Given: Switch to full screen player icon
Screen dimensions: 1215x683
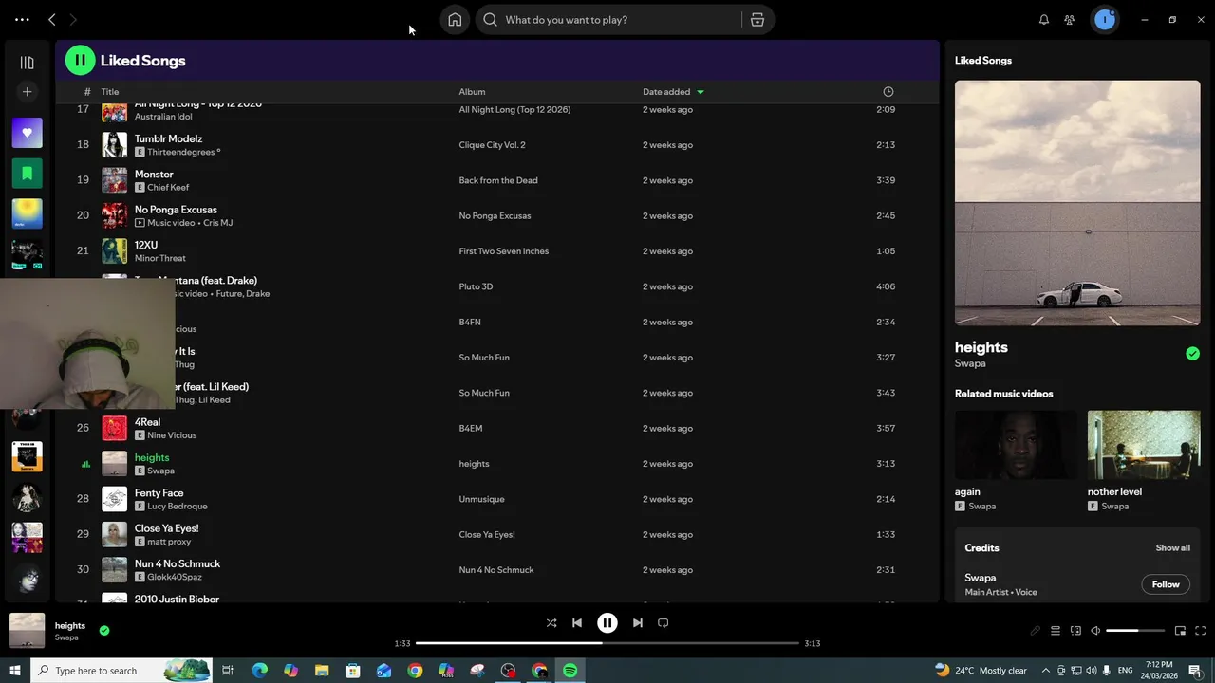Looking at the screenshot, I should tap(1200, 631).
